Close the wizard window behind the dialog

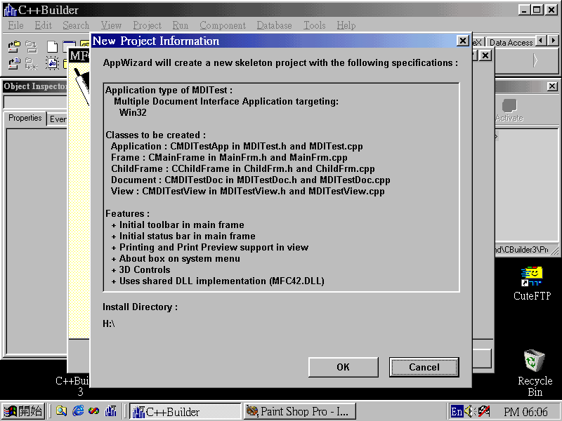coord(485,55)
